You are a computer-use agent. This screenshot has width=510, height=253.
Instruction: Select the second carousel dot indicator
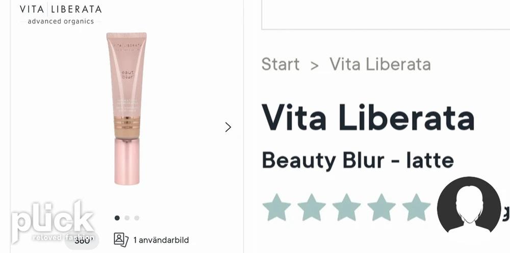127,218
